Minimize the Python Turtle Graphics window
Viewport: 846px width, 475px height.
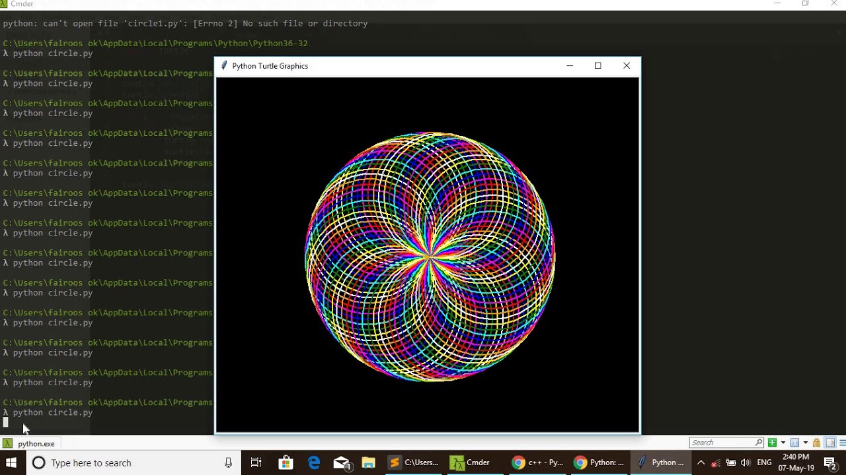(x=570, y=65)
